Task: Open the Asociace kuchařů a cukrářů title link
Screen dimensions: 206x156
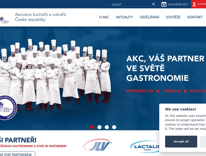Action: pyautogui.click(x=41, y=17)
